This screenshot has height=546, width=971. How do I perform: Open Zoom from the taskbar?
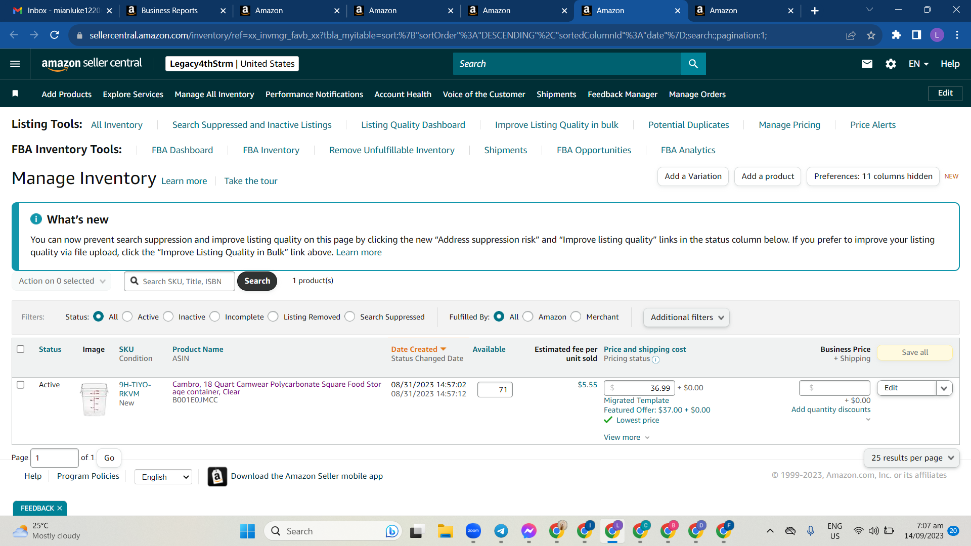(473, 531)
